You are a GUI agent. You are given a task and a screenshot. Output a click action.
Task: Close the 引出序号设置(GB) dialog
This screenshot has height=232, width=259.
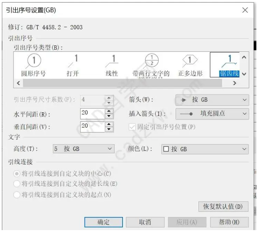(245, 10)
